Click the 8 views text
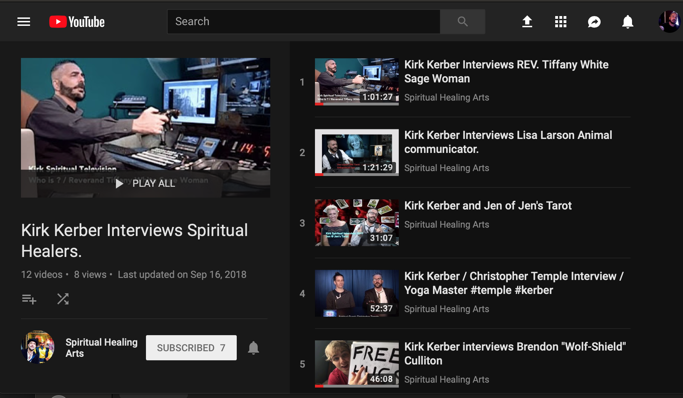This screenshot has height=398, width=683. [90, 275]
